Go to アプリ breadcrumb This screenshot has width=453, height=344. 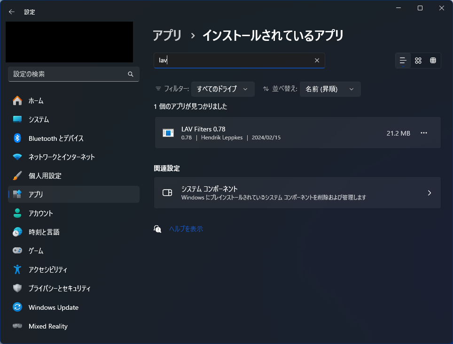(167, 36)
